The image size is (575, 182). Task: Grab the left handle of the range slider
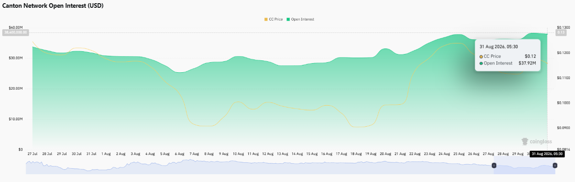pyautogui.click(x=494, y=165)
